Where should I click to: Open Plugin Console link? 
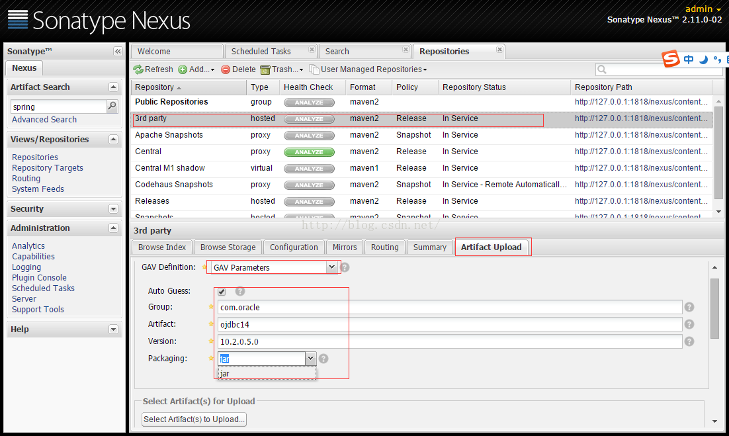(39, 277)
